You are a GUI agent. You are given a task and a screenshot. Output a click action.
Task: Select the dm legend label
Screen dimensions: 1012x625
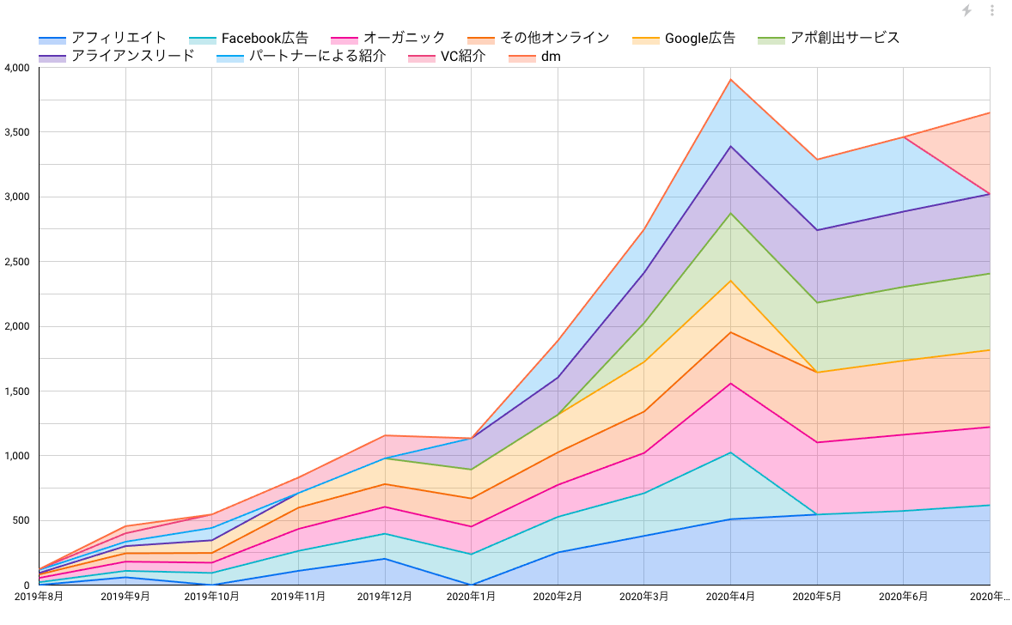coord(551,56)
